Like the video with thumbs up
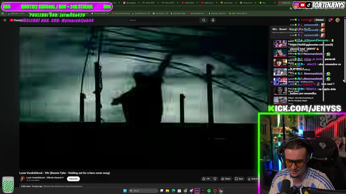 click(206, 179)
